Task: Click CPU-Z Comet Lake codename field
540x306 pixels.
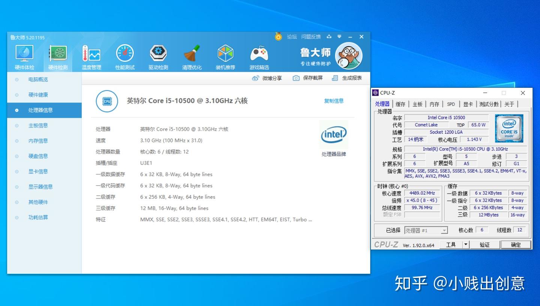Action: 426,125
